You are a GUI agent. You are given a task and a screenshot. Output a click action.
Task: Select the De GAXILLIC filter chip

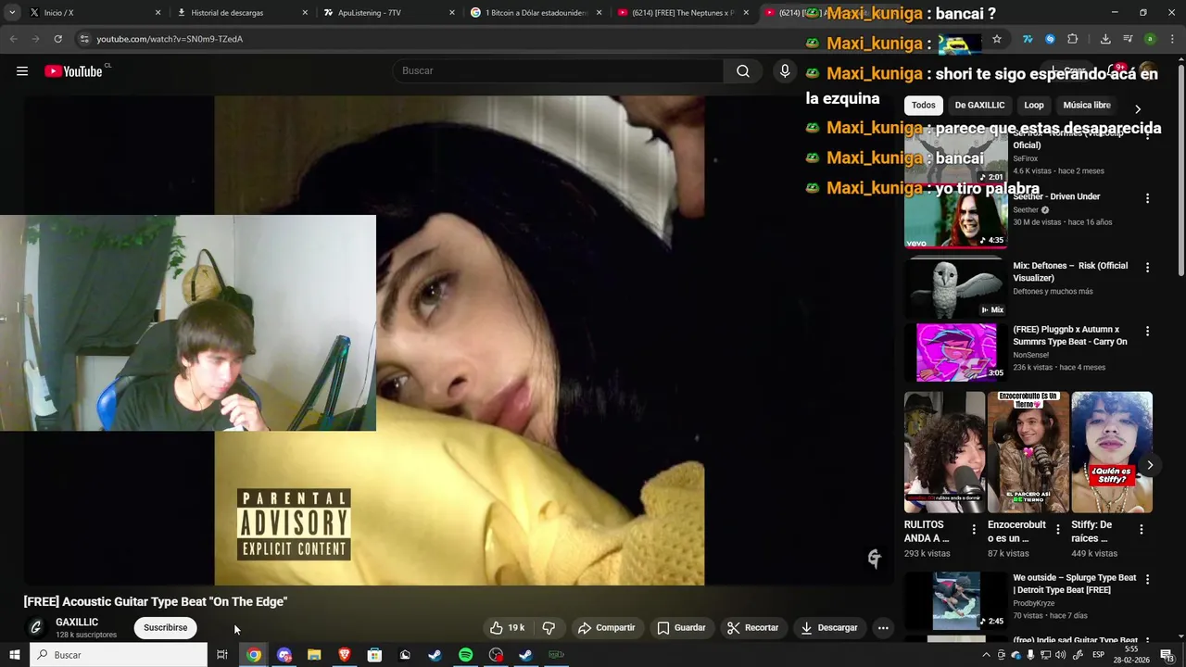click(x=979, y=106)
